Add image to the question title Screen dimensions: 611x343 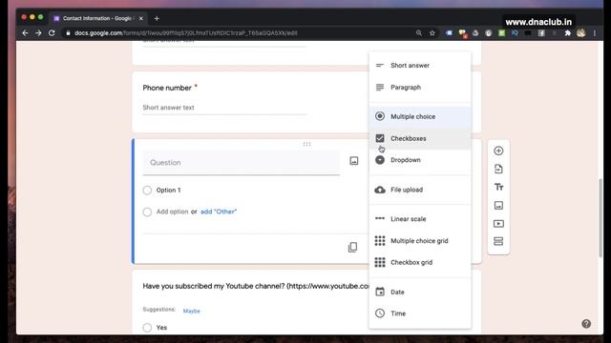354,161
